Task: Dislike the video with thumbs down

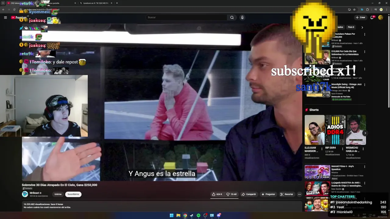Action: click(x=231, y=194)
